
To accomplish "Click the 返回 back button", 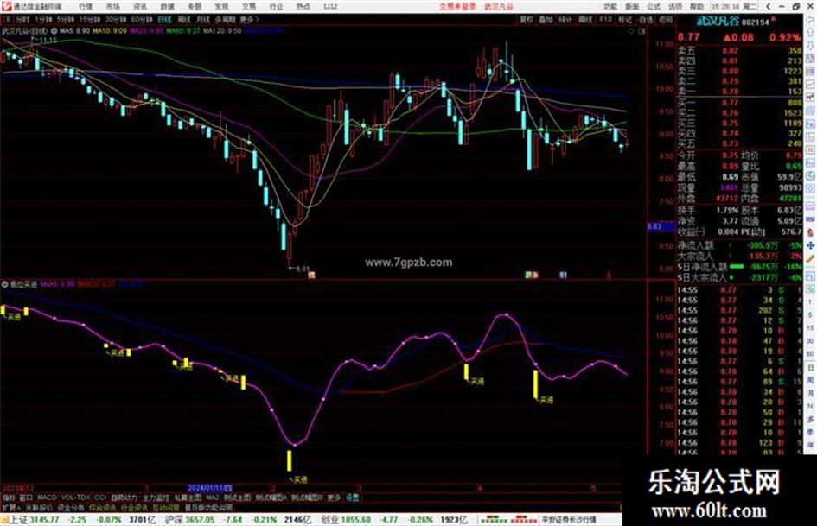I will tap(666, 20).
